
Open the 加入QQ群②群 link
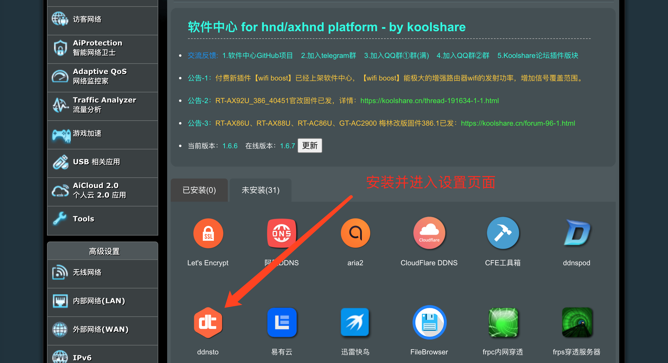click(463, 56)
